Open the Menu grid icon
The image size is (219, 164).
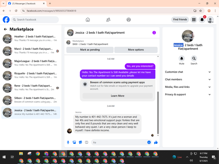point(194,20)
